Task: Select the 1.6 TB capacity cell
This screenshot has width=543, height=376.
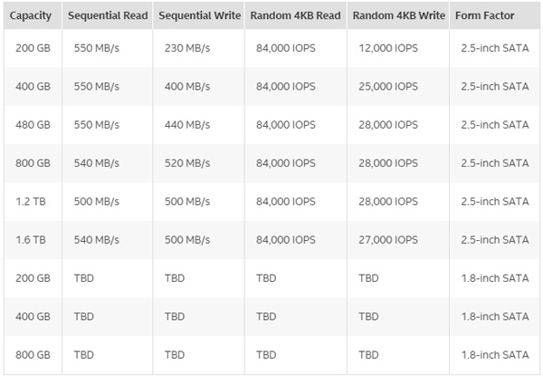Action: click(27, 240)
